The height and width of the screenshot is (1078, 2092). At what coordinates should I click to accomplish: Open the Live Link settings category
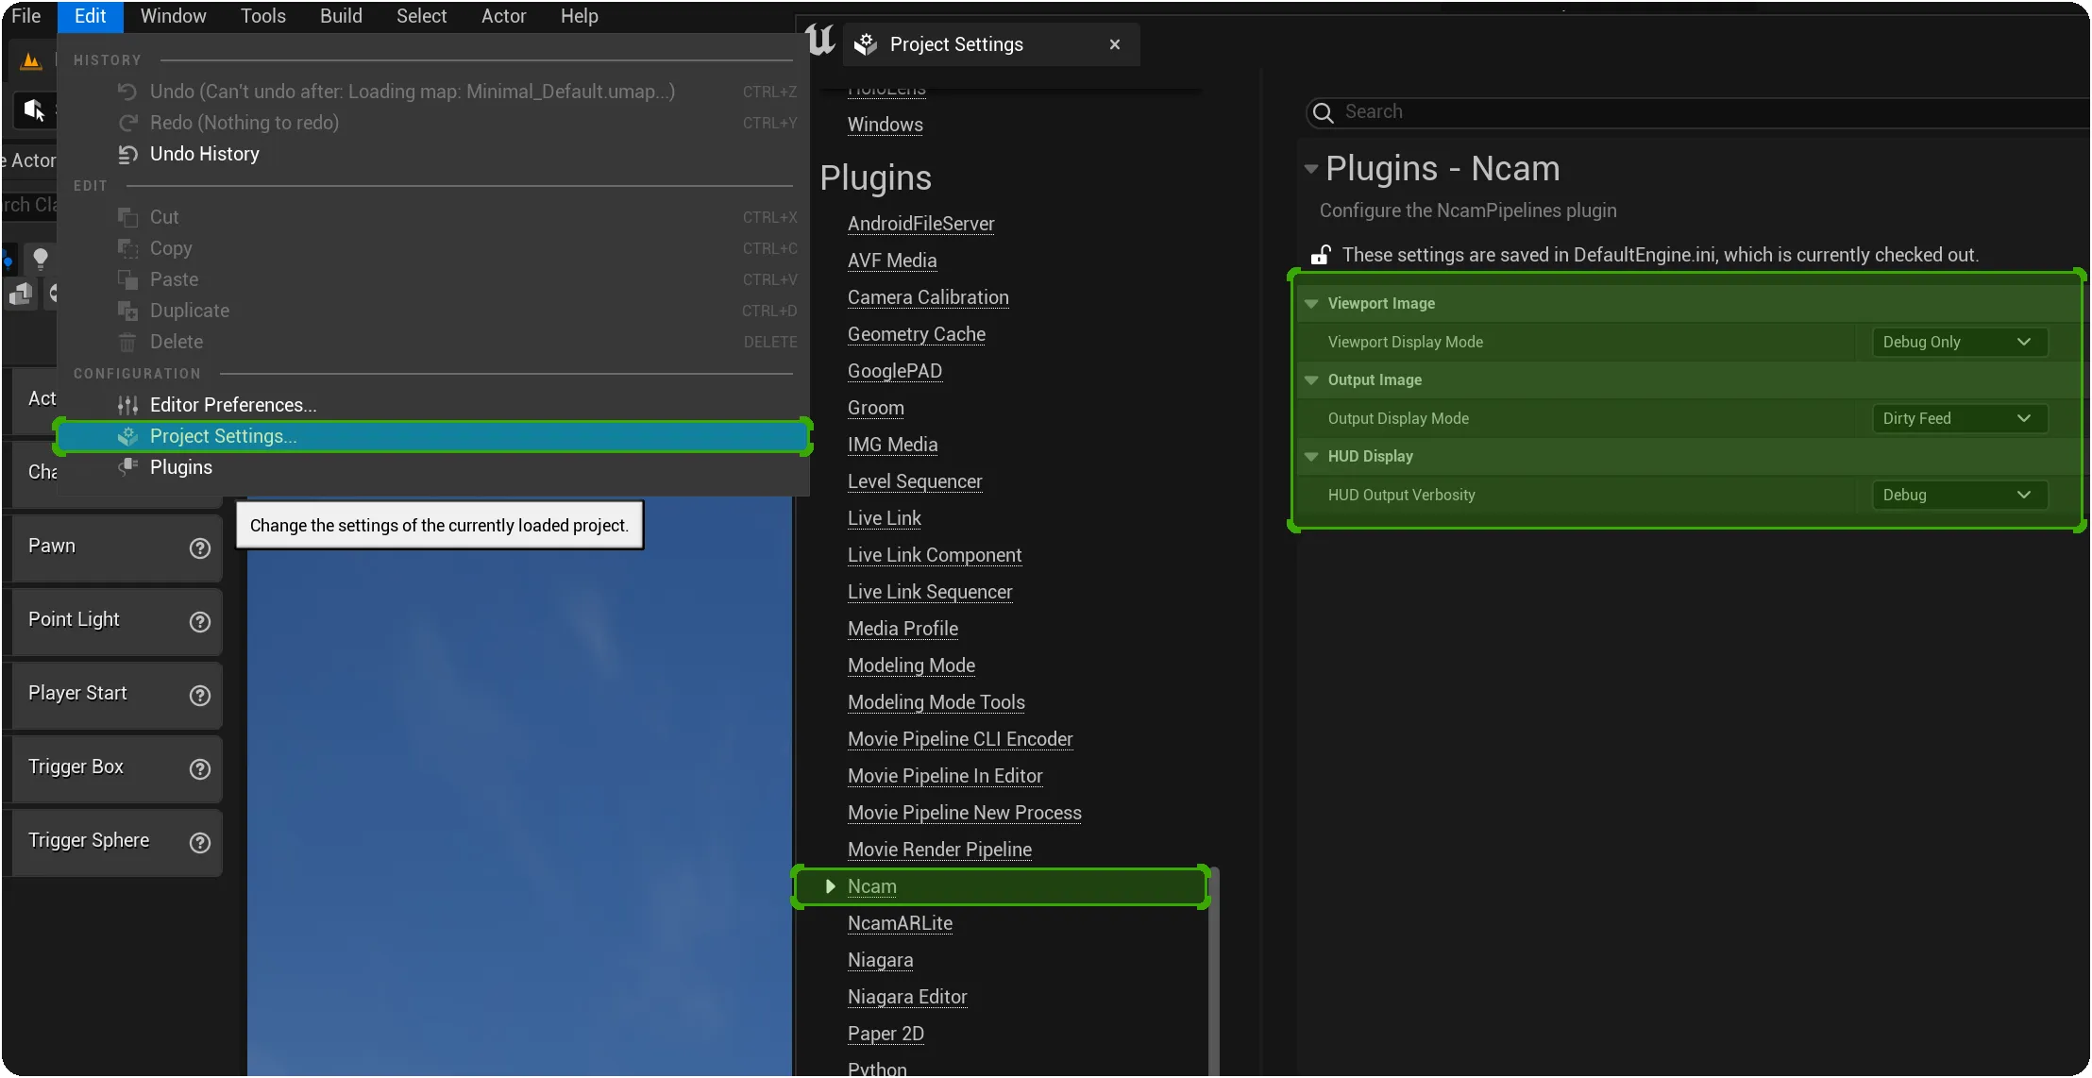885,518
